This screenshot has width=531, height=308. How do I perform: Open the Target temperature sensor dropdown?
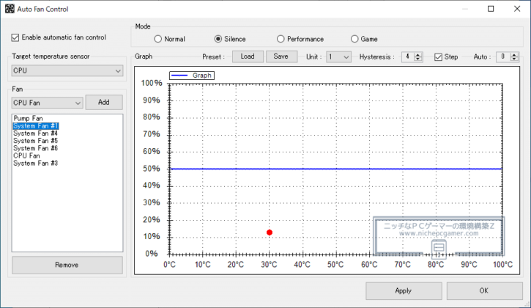click(67, 70)
